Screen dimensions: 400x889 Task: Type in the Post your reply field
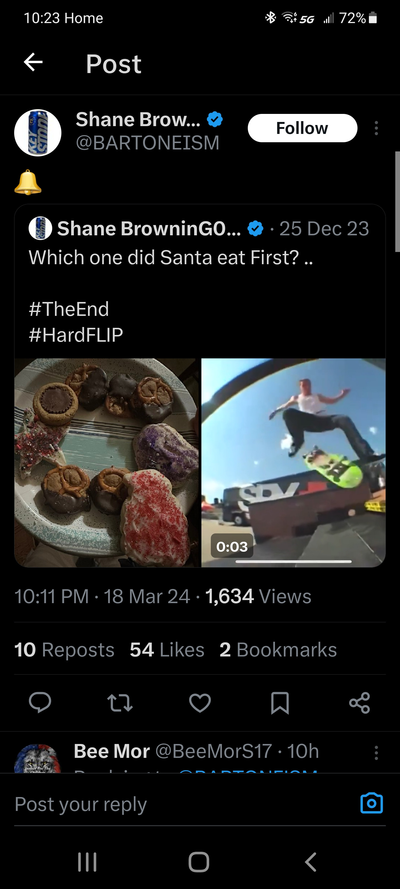click(172, 804)
